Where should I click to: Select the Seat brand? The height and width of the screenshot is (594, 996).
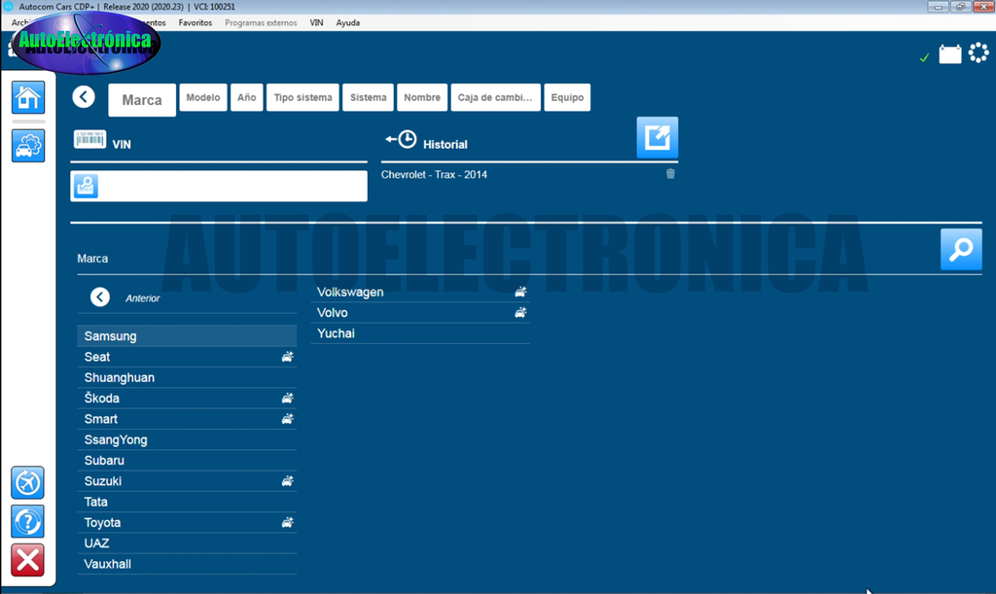coord(188,357)
